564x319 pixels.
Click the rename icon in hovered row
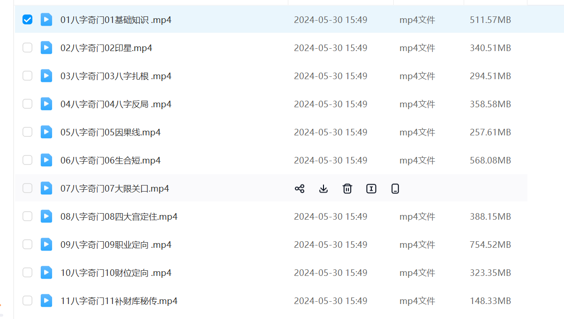[371, 189]
